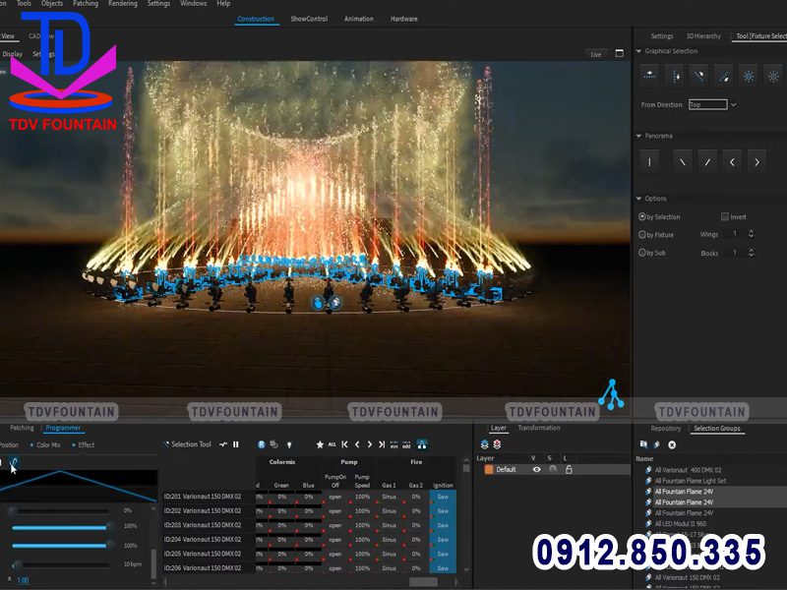Adjust the Blocks stepper arrows

point(751,253)
